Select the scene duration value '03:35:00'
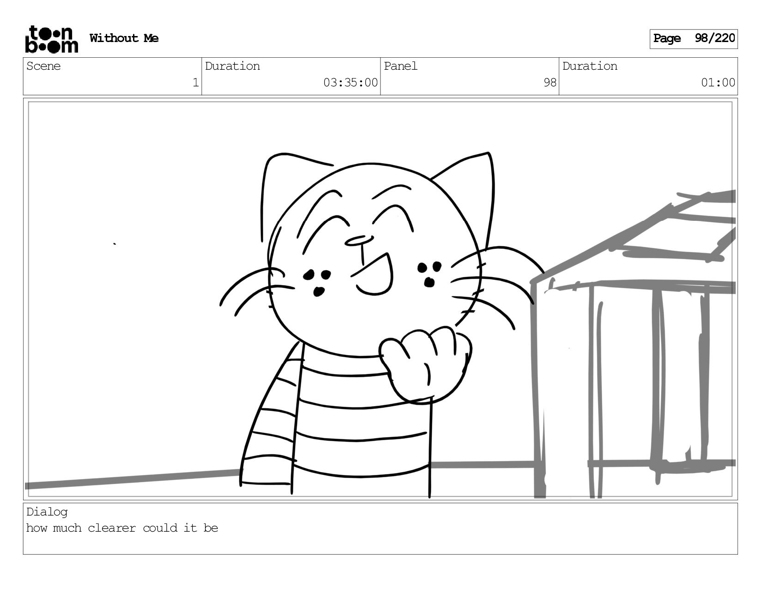Image resolution: width=762 pixels, height=589 pixels. coord(351,83)
